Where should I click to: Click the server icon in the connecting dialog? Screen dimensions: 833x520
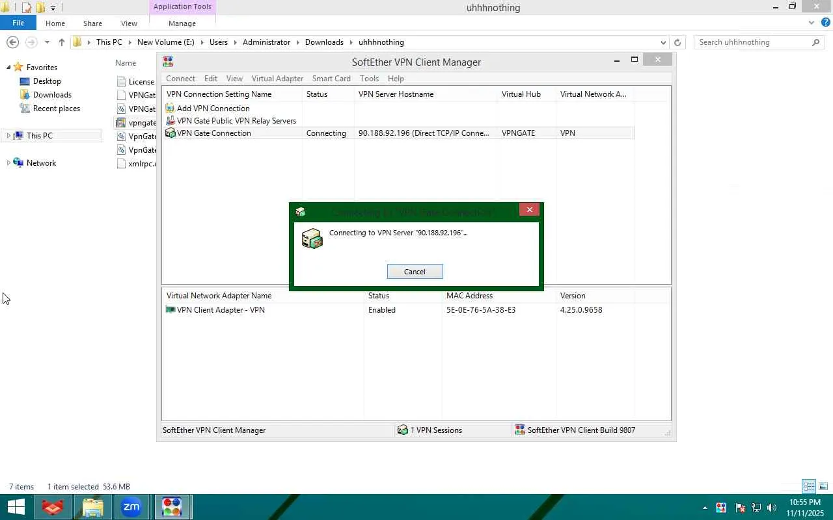[312, 239]
